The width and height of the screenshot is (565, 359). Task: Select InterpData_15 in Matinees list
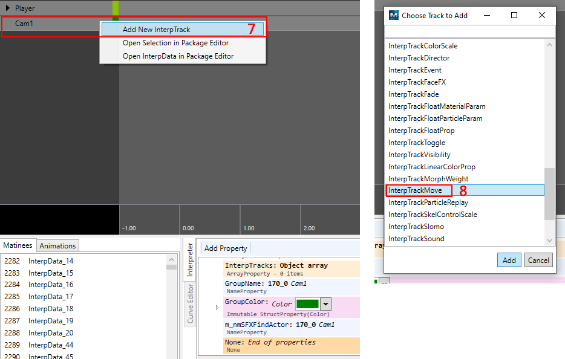50,273
